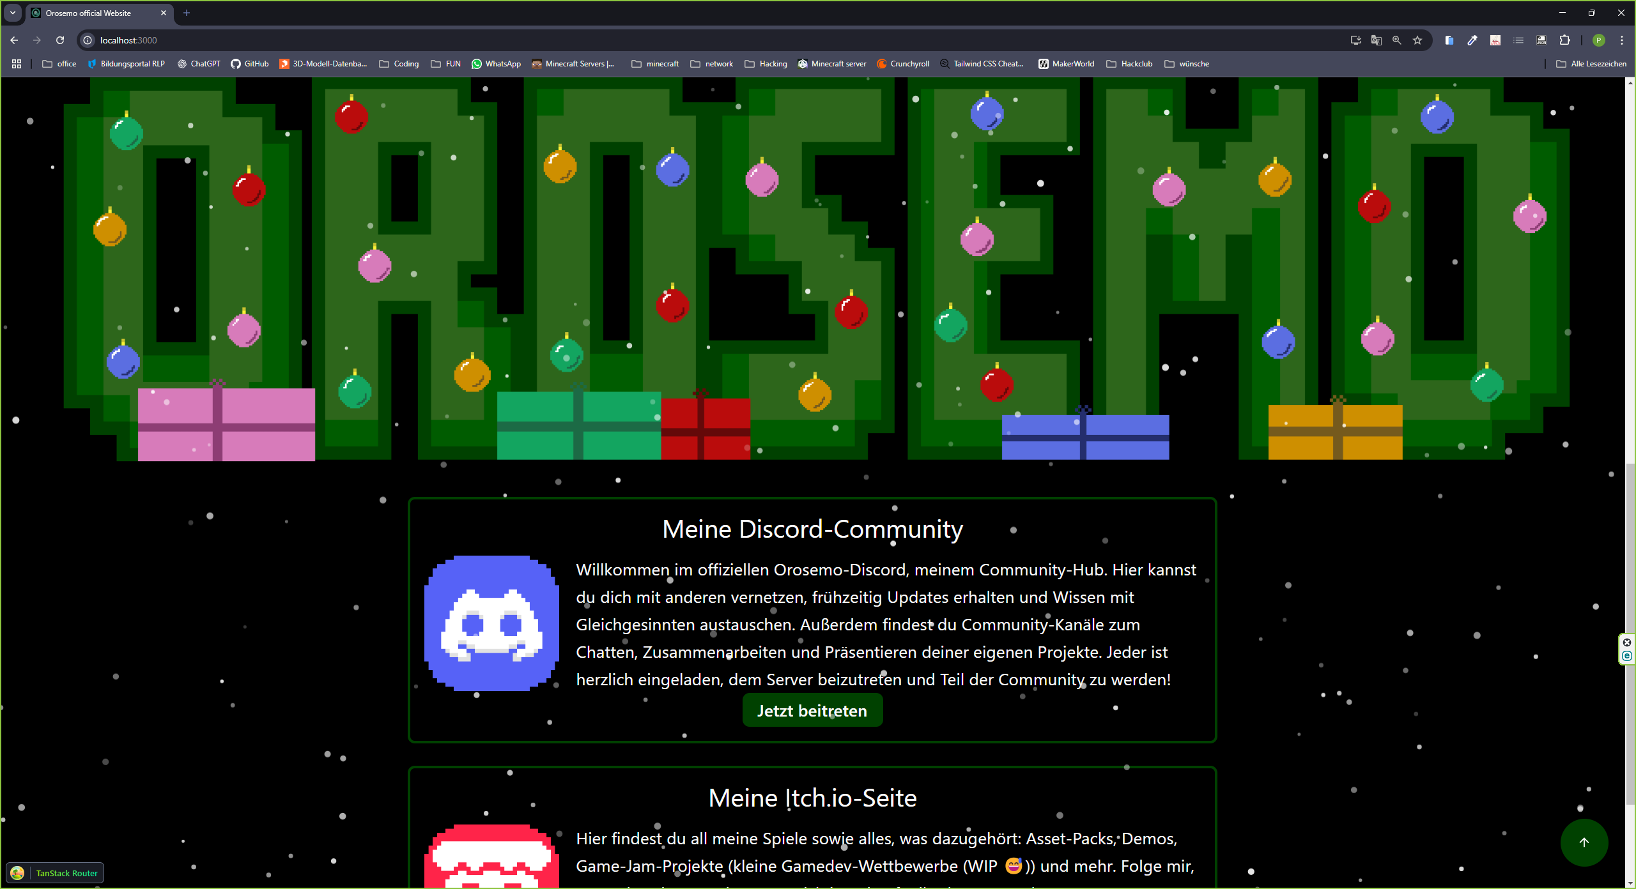Bookmark this page with star icon
This screenshot has width=1636, height=889.
(x=1417, y=40)
